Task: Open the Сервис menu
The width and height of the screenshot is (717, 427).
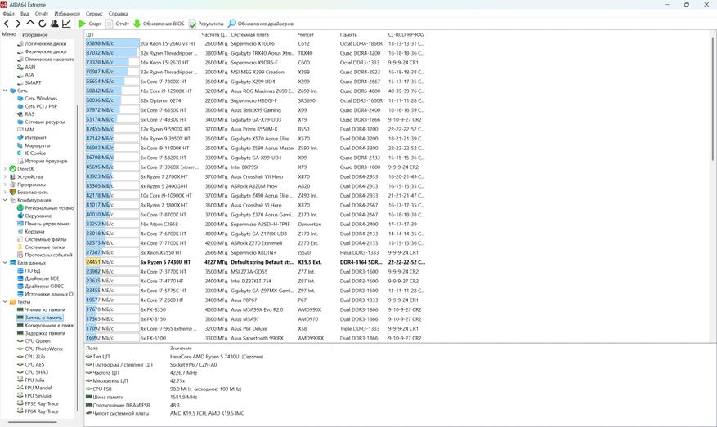Action: (x=94, y=14)
